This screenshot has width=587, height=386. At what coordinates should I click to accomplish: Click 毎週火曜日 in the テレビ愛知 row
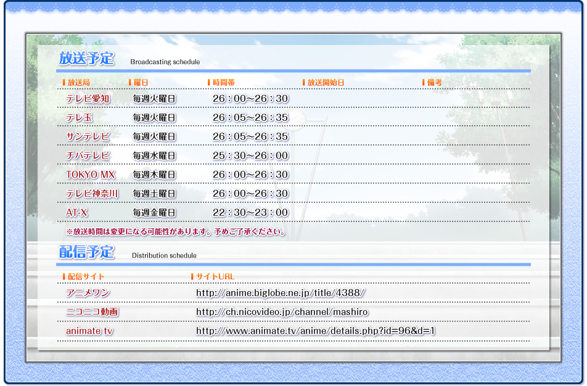tap(154, 99)
